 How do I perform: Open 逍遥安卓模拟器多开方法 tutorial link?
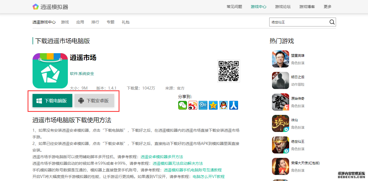point(162,157)
